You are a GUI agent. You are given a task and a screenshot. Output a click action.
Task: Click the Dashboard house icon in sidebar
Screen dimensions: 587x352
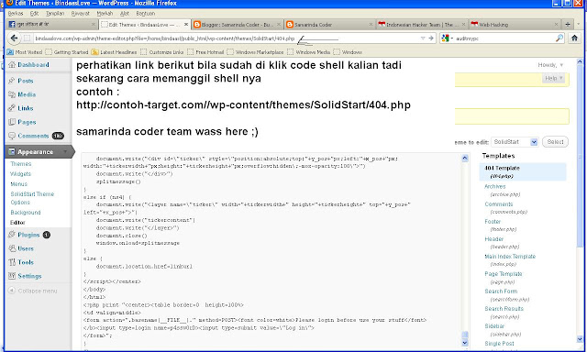click(x=12, y=65)
